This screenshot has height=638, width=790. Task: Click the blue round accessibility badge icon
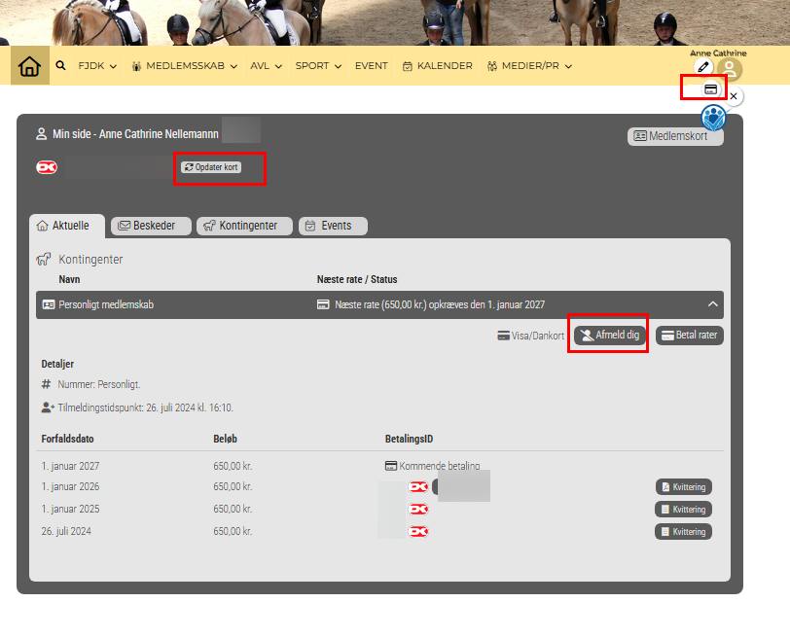[714, 119]
